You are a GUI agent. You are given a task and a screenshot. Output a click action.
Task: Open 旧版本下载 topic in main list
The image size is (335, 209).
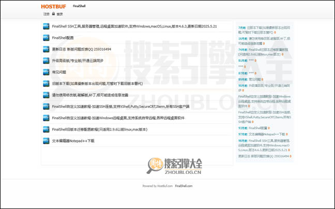[x=97, y=84]
